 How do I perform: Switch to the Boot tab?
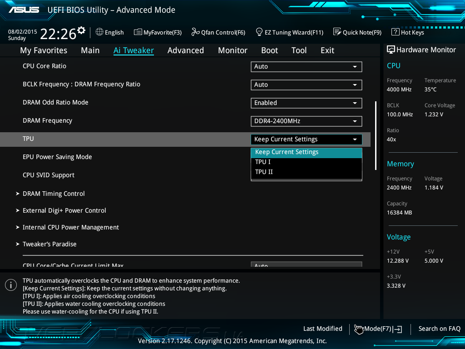269,50
